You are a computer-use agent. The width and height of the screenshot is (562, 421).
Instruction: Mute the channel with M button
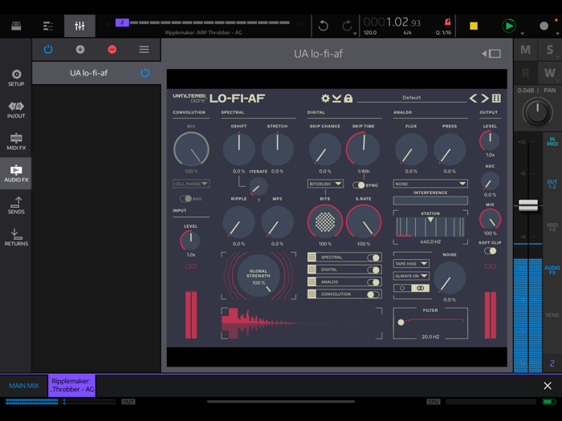click(525, 50)
